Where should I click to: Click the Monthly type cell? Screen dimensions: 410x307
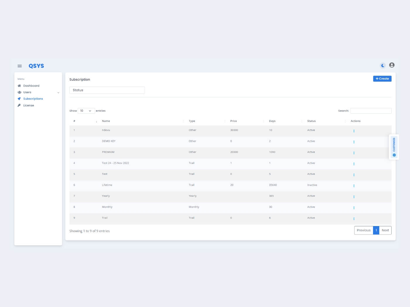(194, 207)
